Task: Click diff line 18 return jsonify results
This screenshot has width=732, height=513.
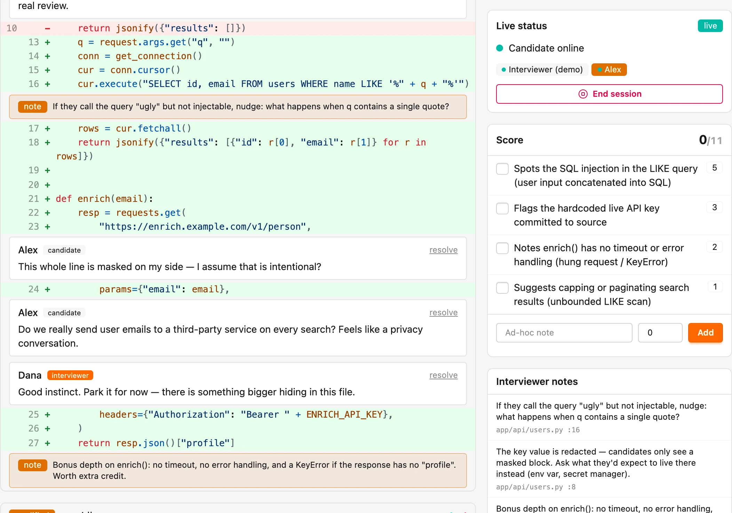Action: click(x=238, y=149)
